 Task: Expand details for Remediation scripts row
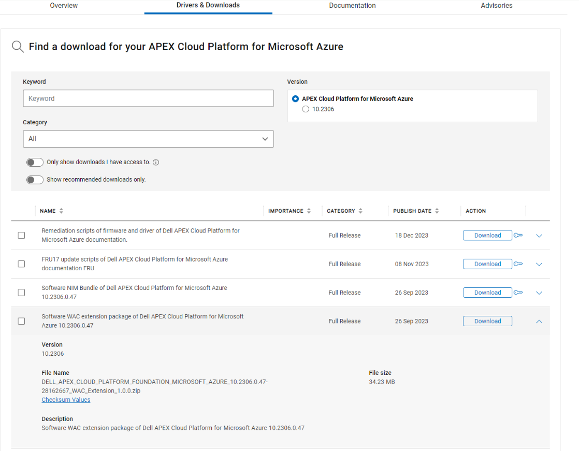pos(539,236)
